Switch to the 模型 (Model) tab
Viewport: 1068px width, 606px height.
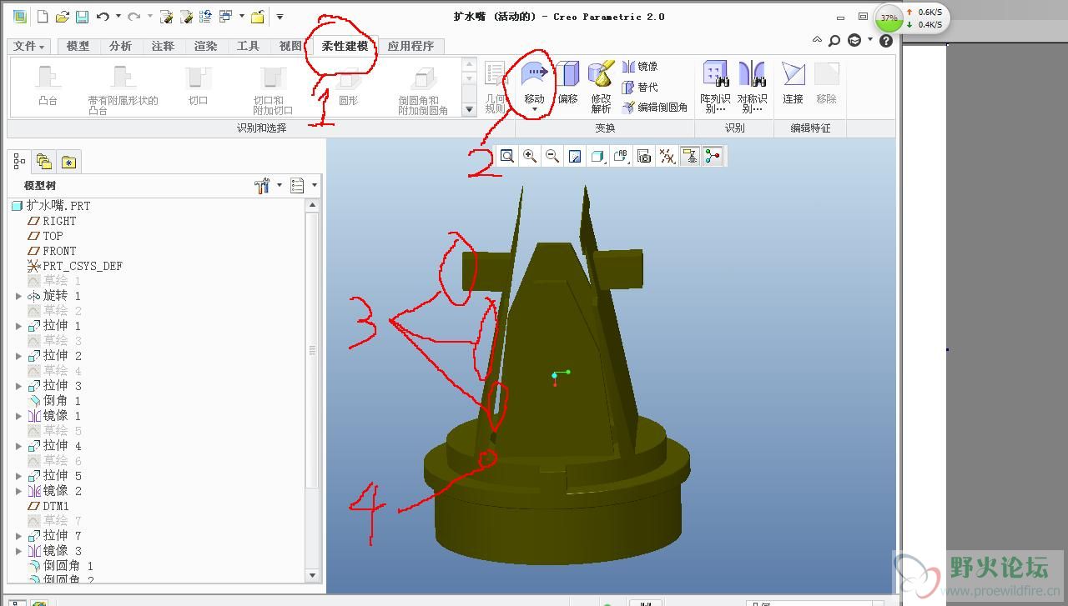[78, 47]
